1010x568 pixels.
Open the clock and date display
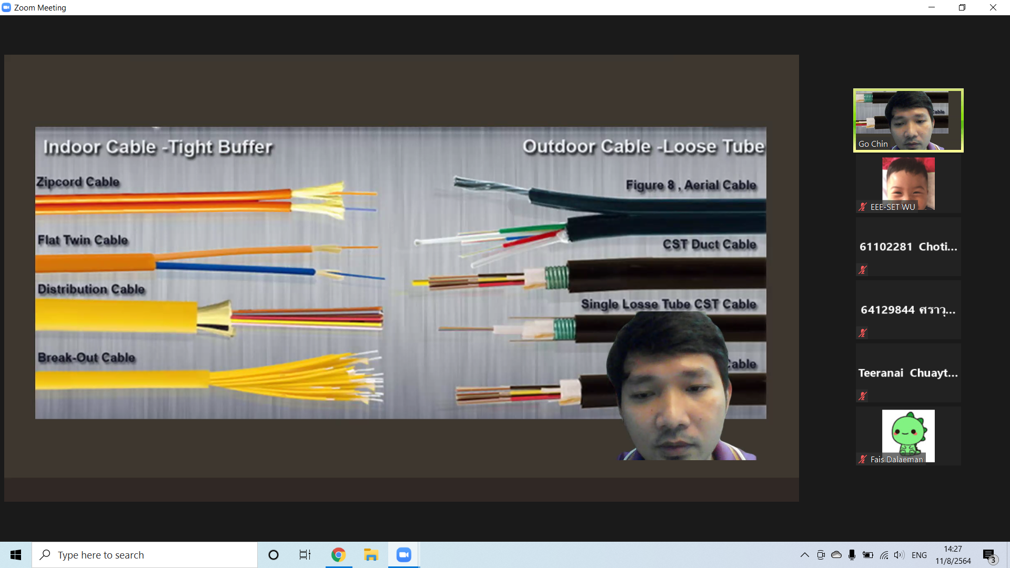pyautogui.click(x=953, y=555)
